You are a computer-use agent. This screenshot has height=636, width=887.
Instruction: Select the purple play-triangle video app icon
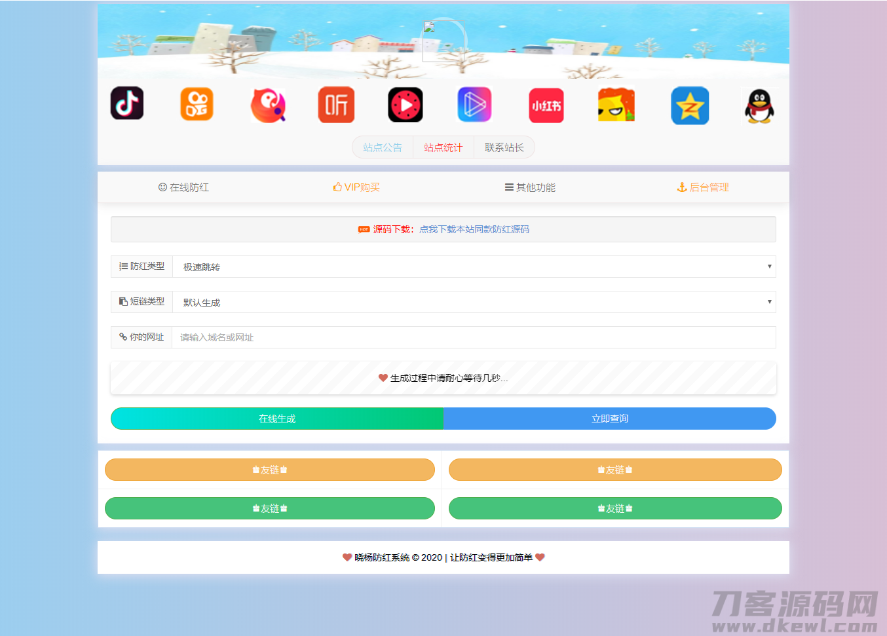474,104
